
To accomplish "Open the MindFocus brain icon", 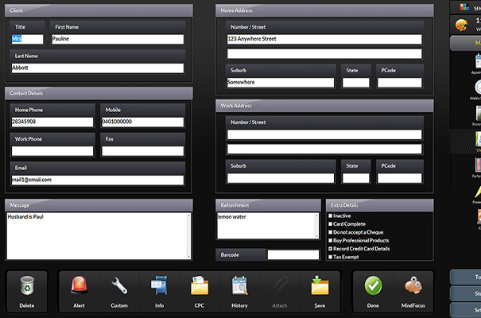I will point(413,286).
